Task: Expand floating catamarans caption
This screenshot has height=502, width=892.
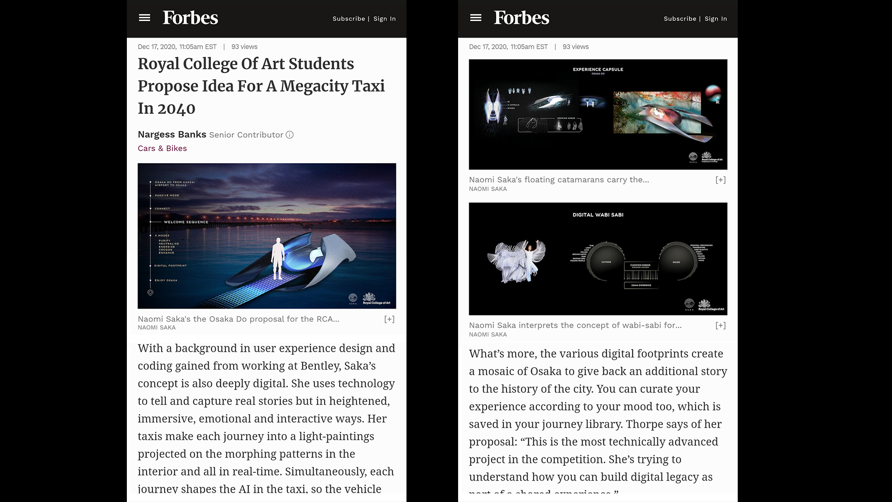Action: click(721, 180)
